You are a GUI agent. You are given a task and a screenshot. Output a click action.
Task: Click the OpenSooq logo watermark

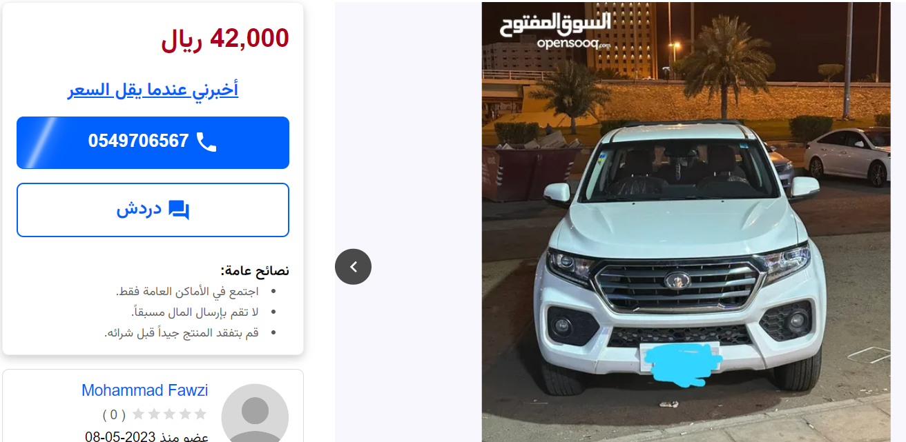click(556, 30)
